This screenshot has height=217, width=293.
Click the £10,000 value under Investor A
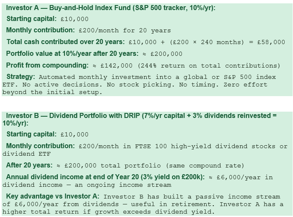click(x=74, y=19)
